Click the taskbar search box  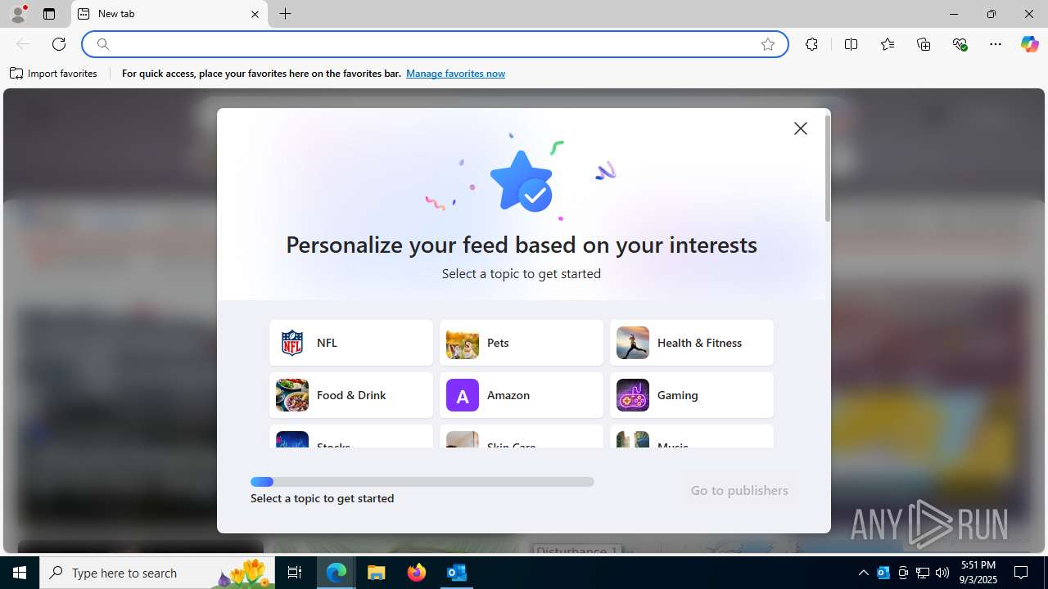tap(159, 573)
